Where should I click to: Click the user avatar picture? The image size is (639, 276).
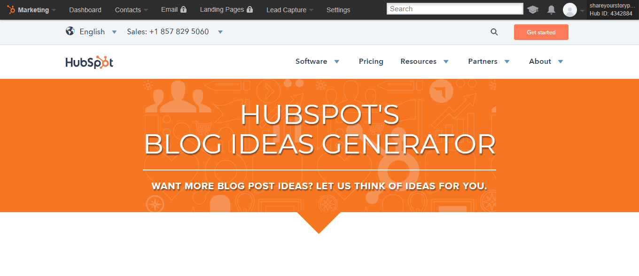(569, 9)
